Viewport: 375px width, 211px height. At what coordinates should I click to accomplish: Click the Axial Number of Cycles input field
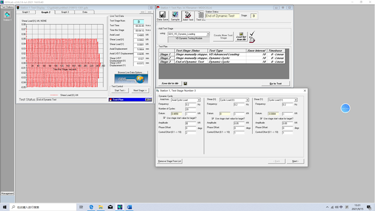point(191,109)
